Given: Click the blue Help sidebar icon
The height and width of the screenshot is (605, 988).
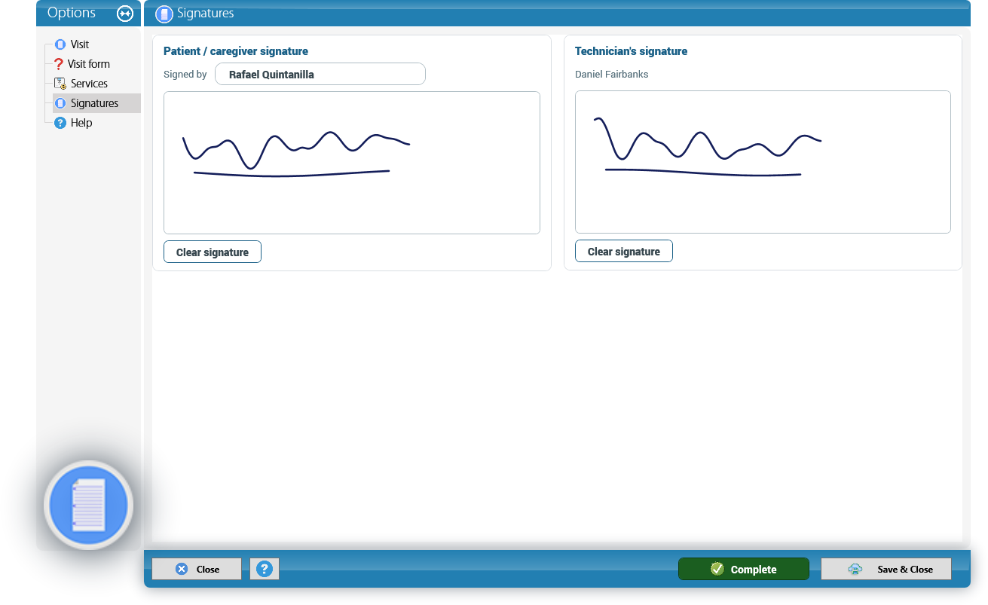Looking at the screenshot, I should 60,123.
